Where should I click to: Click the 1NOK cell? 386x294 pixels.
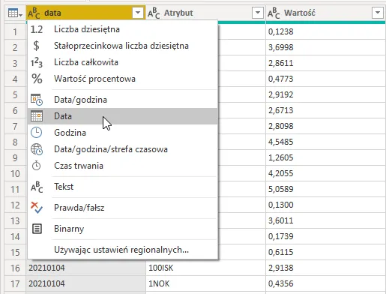[205, 283]
